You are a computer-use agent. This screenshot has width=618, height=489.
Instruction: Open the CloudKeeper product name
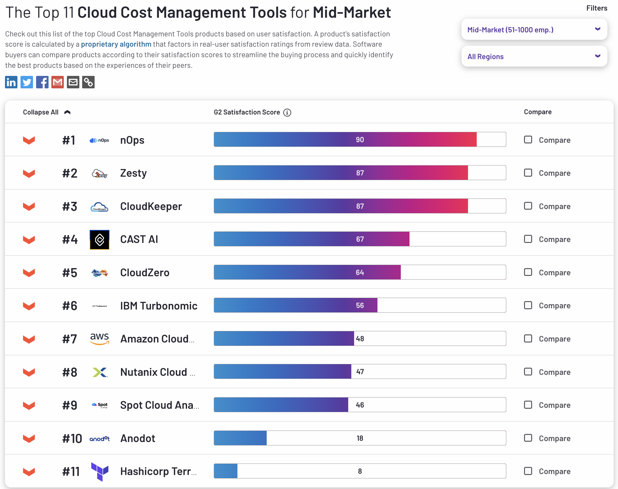coord(151,206)
